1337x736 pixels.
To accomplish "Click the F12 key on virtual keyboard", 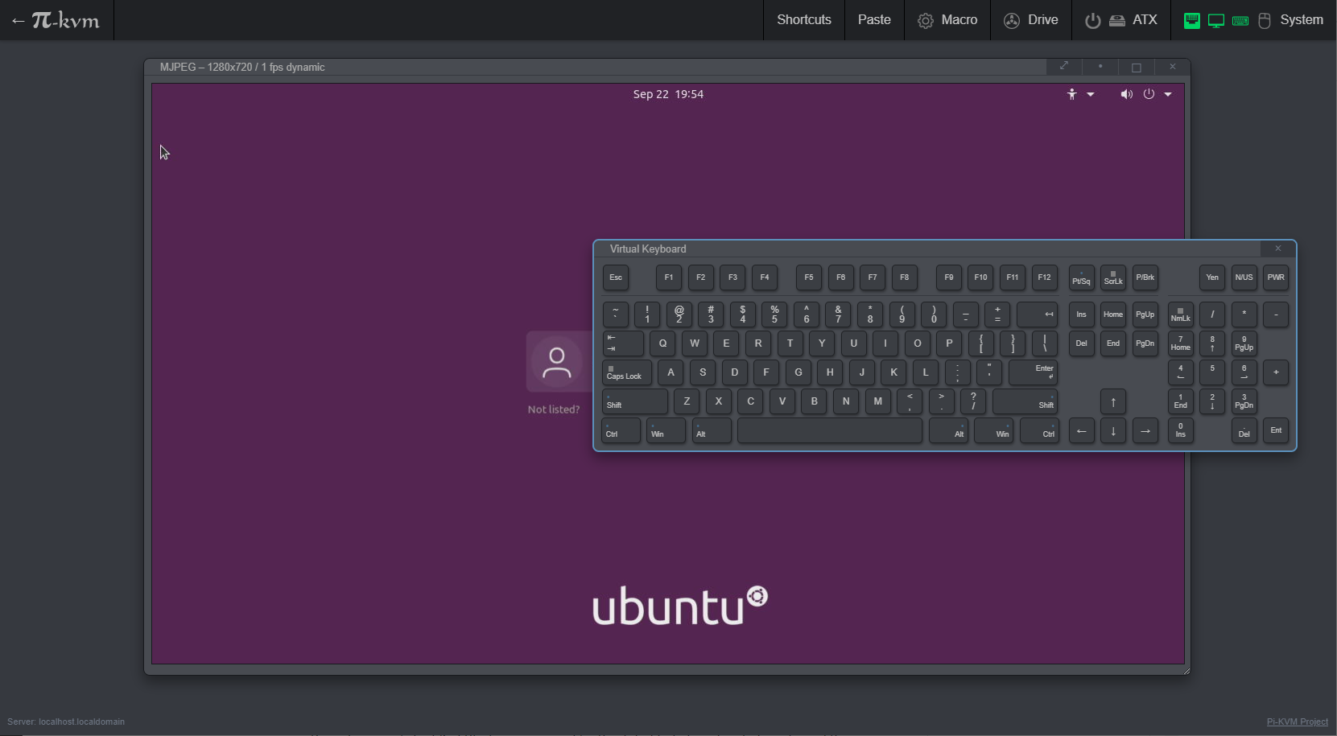I will pyautogui.click(x=1044, y=278).
